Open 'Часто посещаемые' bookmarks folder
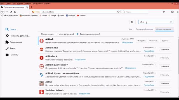 pos(10,16)
